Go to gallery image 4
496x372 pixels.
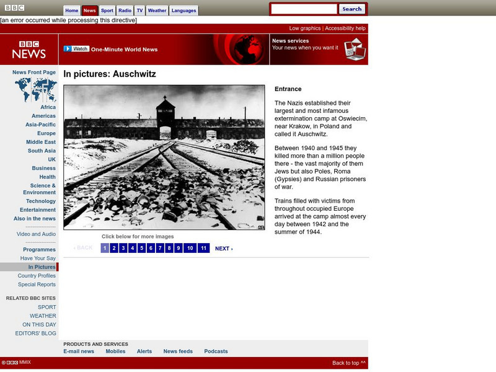tap(133, 248)
